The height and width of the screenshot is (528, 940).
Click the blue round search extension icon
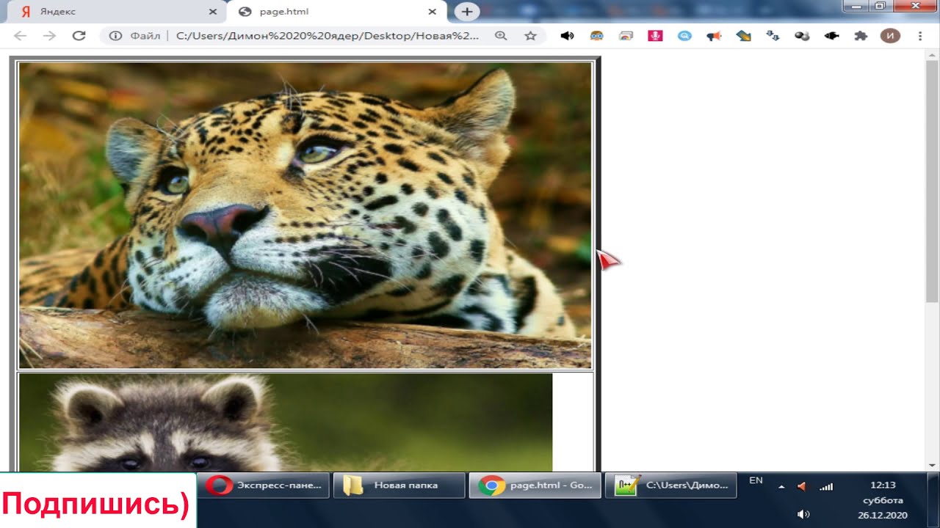(x=684, y=35)
